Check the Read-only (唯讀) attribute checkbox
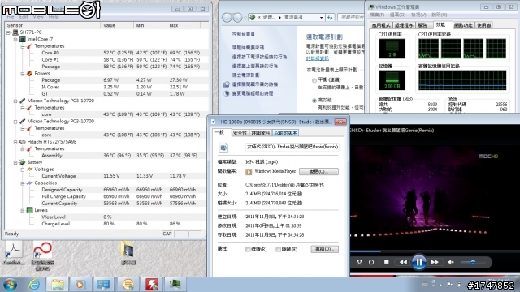 pos(248,249)
